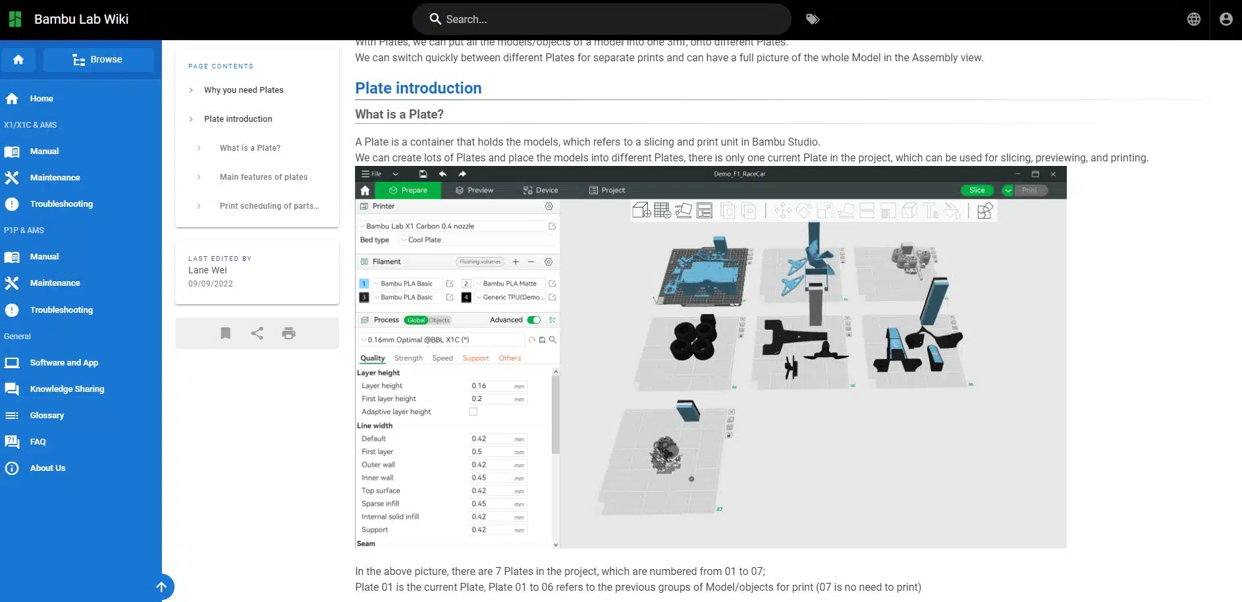1242x602 pixels.
Task: Remove a filament with the minus icon
Action: pyautogui.click(x=531, y=262)
